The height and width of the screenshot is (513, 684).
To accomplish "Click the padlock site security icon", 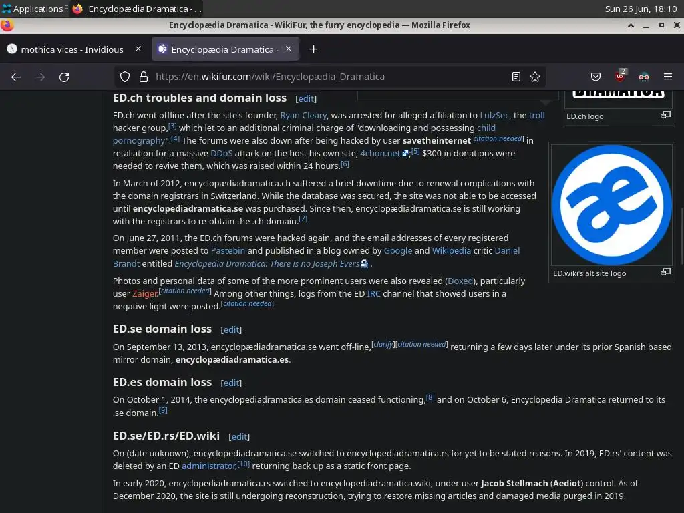I will [x=144, y=77].
